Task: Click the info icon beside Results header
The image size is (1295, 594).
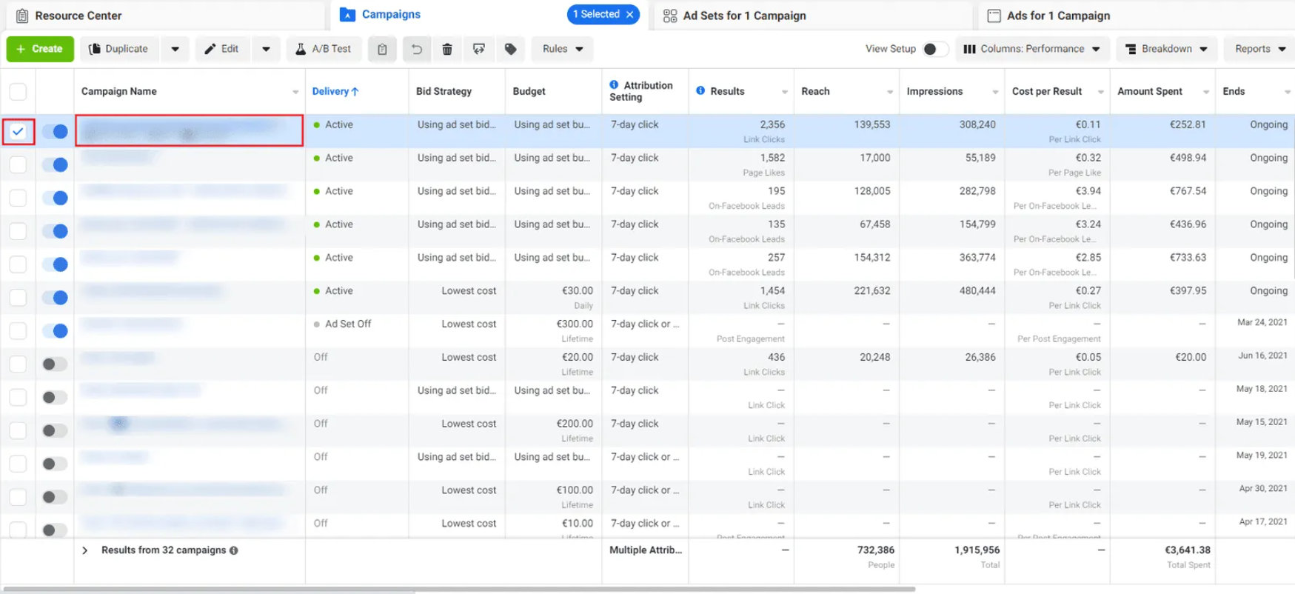Action: (700, 90)
